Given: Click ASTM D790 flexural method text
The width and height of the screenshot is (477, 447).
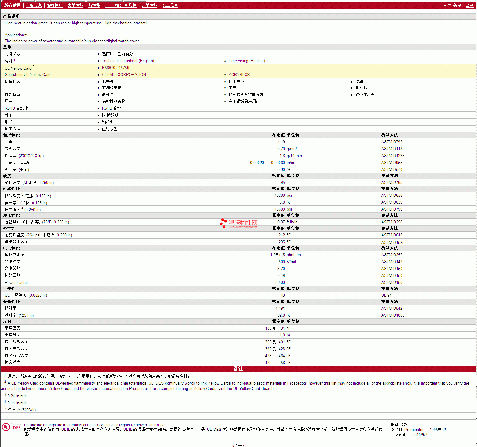Looking at the screenshot, I should click(x=392, y=209).
